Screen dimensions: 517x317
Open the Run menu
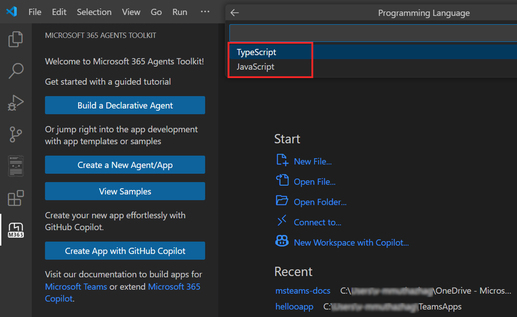pos(180,12)
